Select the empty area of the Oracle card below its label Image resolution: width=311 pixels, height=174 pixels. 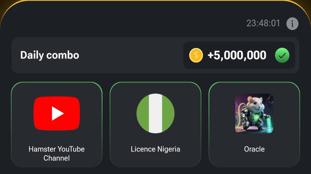click(x=254, y=160)
